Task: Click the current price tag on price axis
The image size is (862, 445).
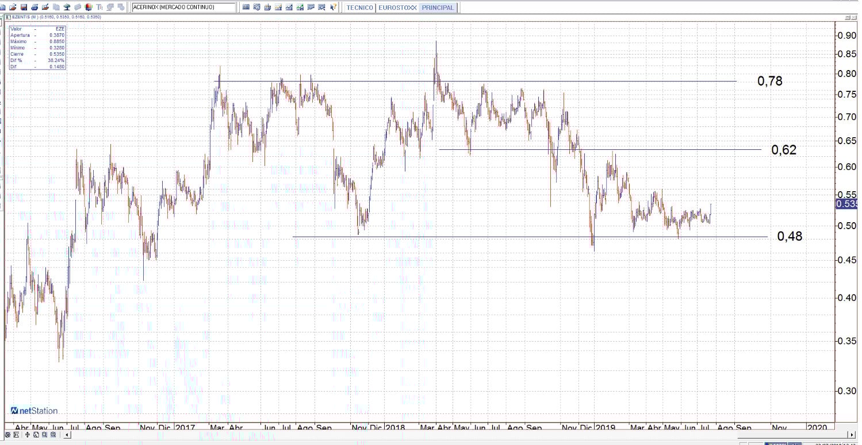Action: coord(846,204)
